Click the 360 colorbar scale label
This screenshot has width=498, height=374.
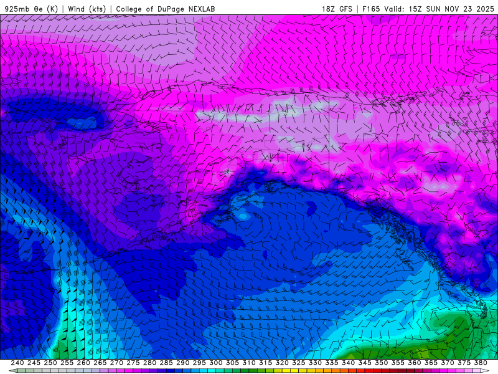click(414, 363)
